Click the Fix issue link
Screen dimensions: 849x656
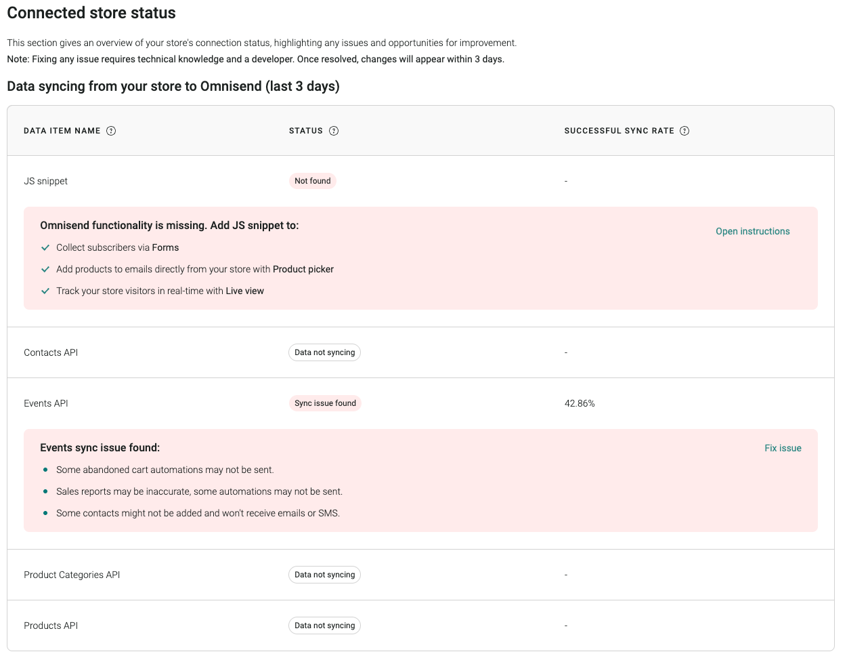783,448
